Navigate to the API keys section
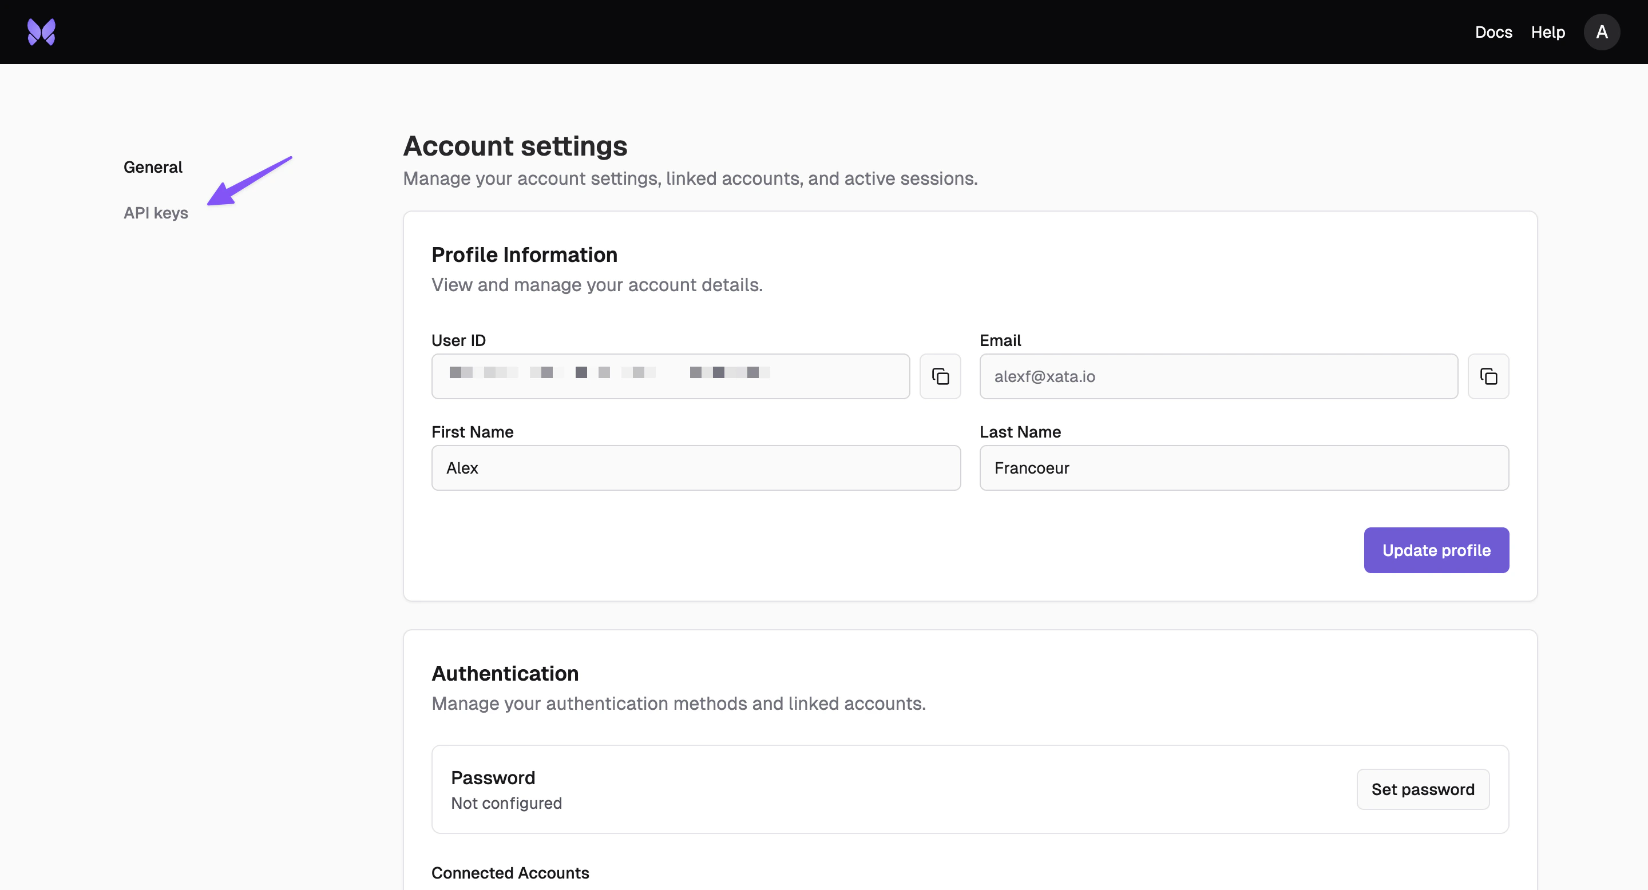This screenshot has width=1648, height=890. pos(156,213)
